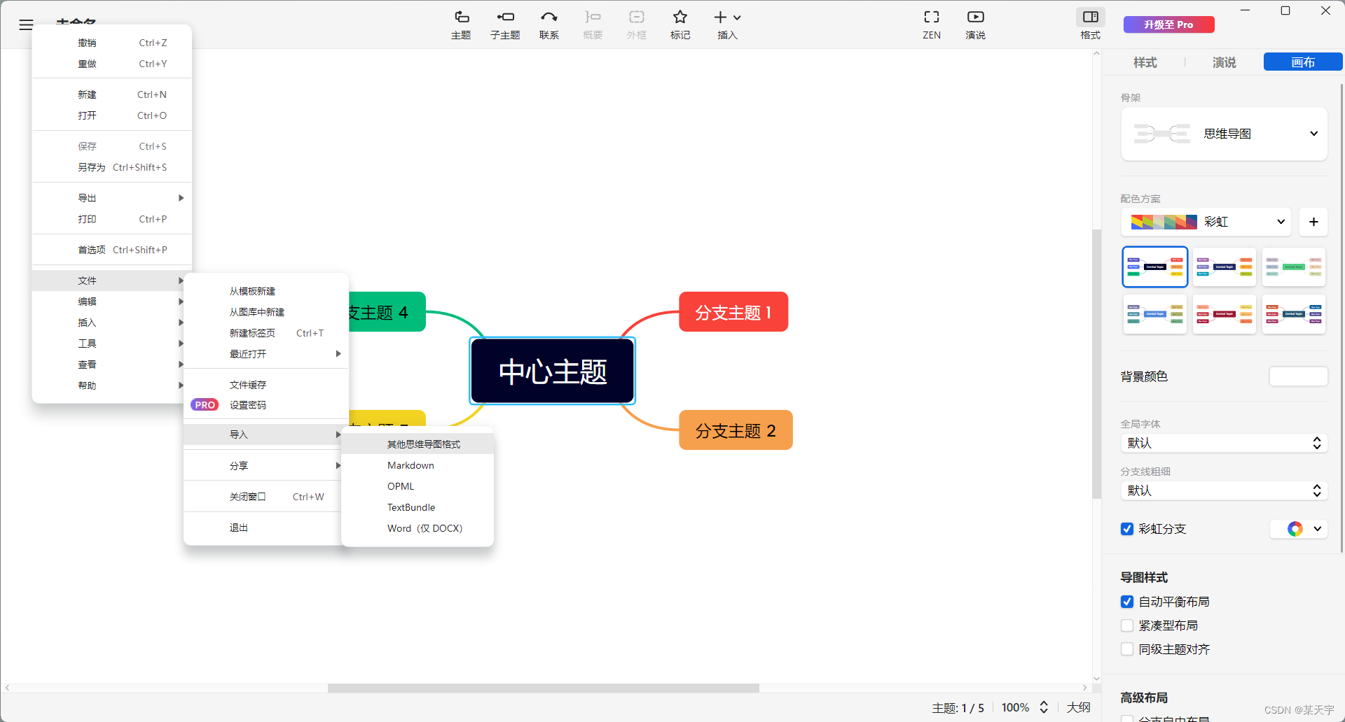Open the 标记 (markers) panel
Viewport: 1345px width, 722px height.
680,24
